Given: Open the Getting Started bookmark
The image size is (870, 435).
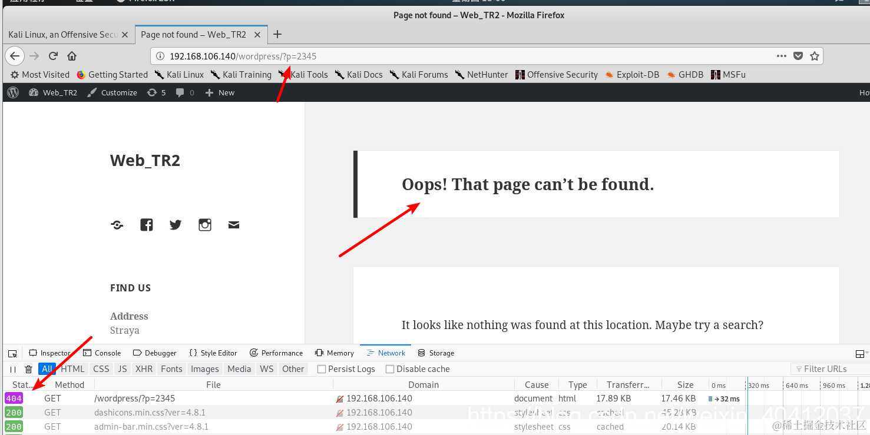Looking at the screenshot, I should [112, 75].
